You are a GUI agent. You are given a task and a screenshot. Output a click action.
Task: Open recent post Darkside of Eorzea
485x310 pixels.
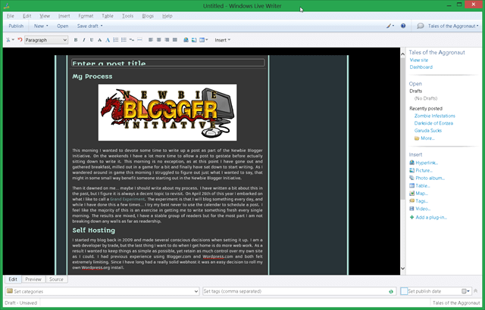(433, 123)
